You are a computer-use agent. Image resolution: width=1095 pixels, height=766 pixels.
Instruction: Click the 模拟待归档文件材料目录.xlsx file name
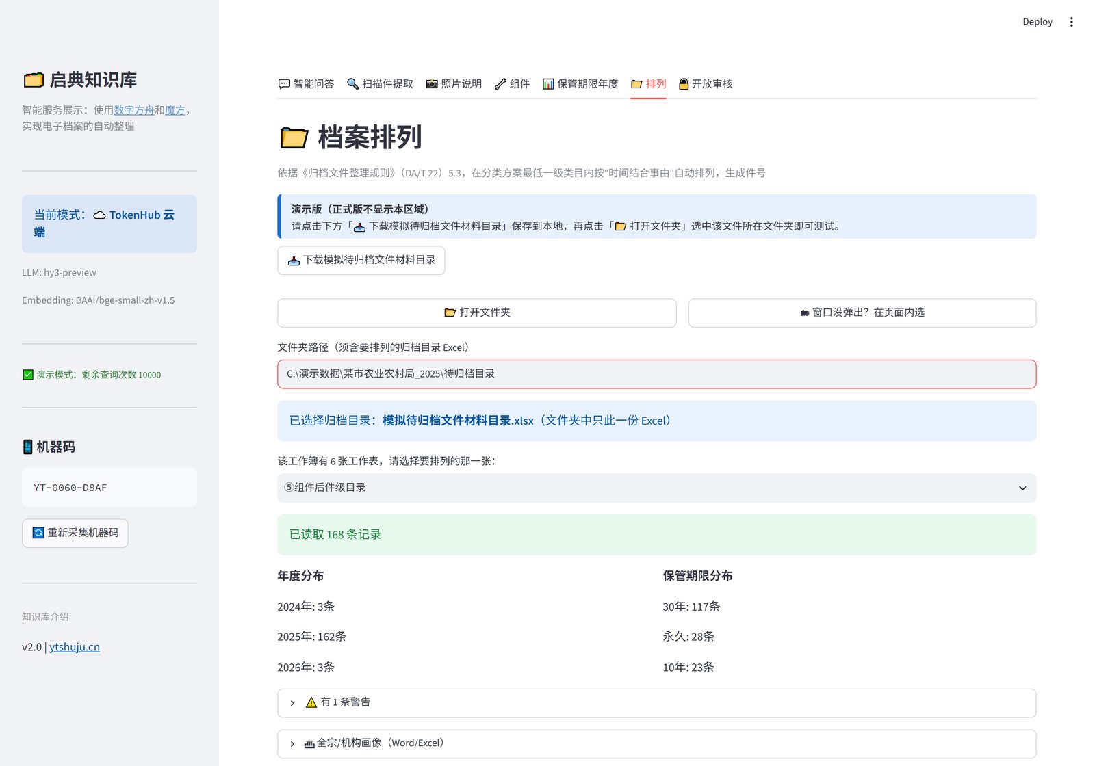458,421
